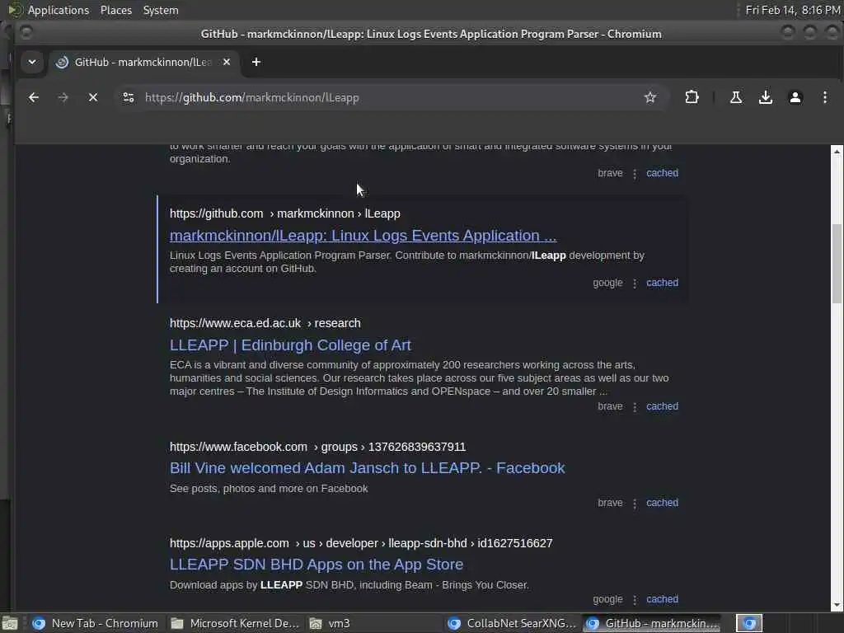The height and width of the screenshot is (633, 844).
Task: Click the page vertical scrollbar thumb
Action: pos(837,264)
